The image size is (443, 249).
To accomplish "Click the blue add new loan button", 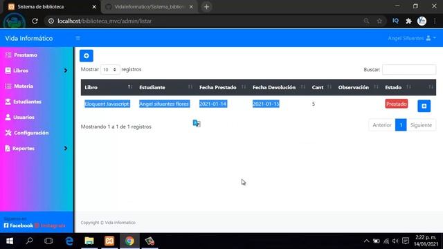I will pyautogui.click(x=86, y=55).
